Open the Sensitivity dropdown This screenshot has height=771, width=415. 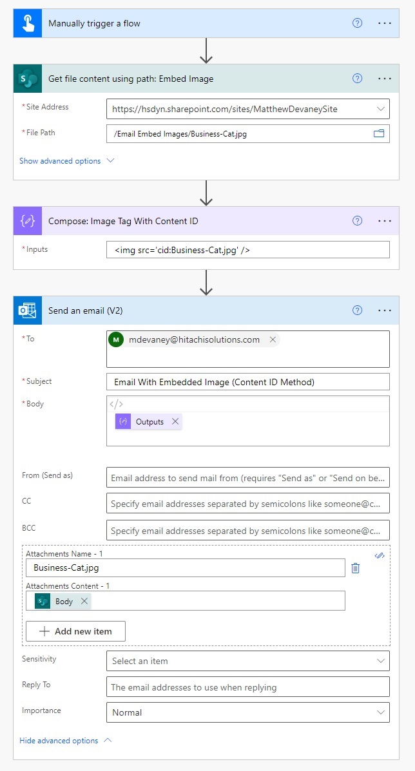(248, 661)
